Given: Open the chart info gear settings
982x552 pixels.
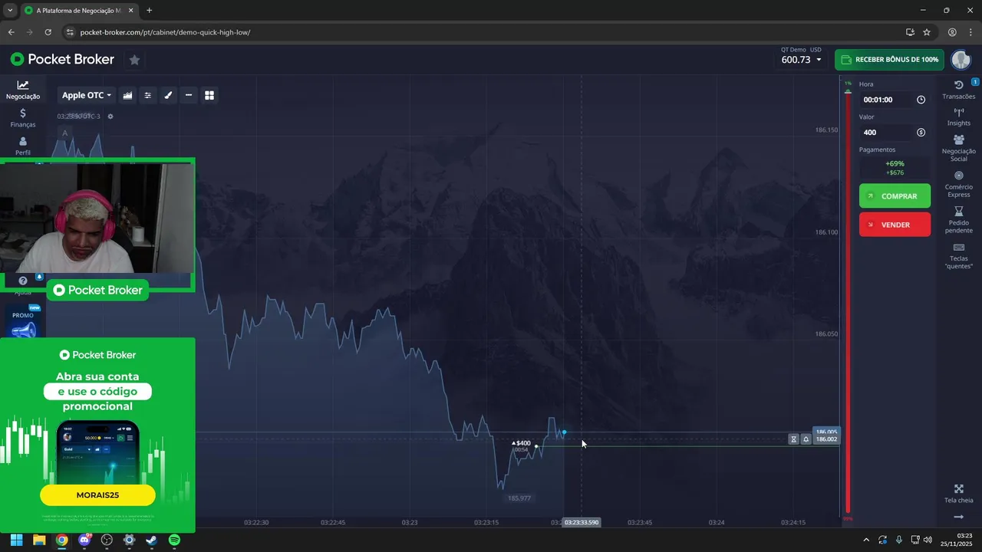Looking at the screenshot, I should click(x=110, y=117).
